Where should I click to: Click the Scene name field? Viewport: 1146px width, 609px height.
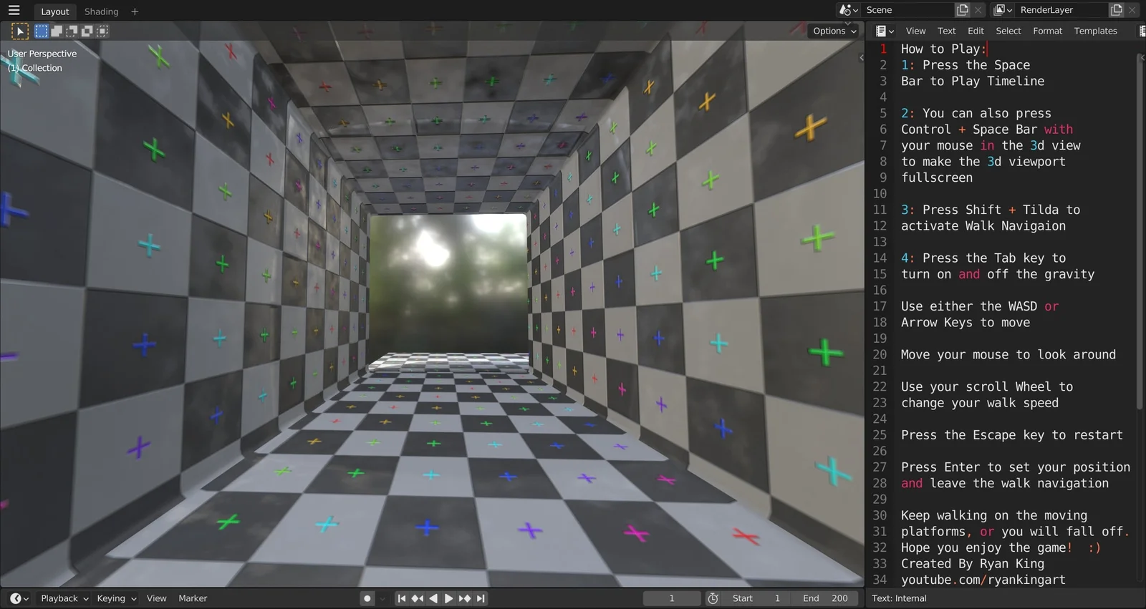(x=908, y=10)
